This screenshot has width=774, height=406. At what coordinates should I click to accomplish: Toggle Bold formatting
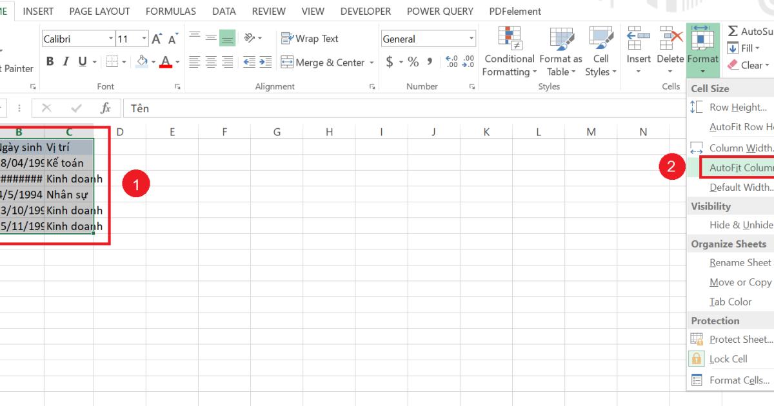tap(50, 61)
